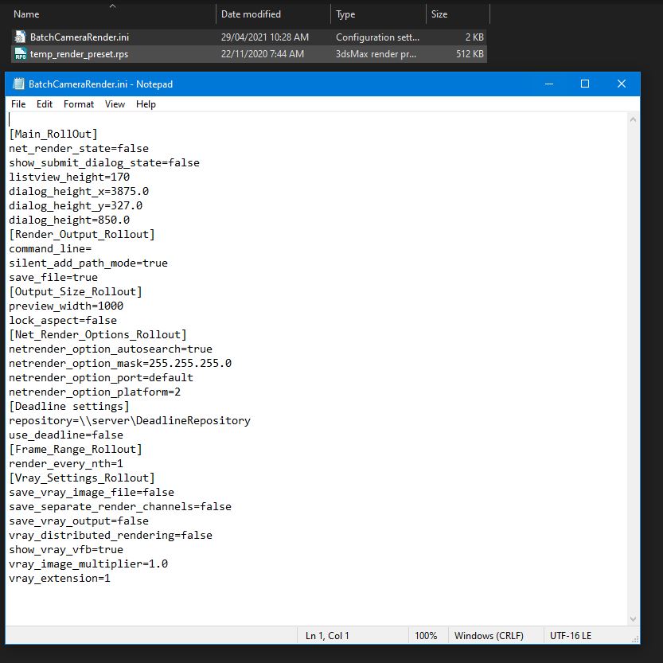Click the dialog_height=850.0 line
Screen dimensions: 663x663
[x=69, y=220]
